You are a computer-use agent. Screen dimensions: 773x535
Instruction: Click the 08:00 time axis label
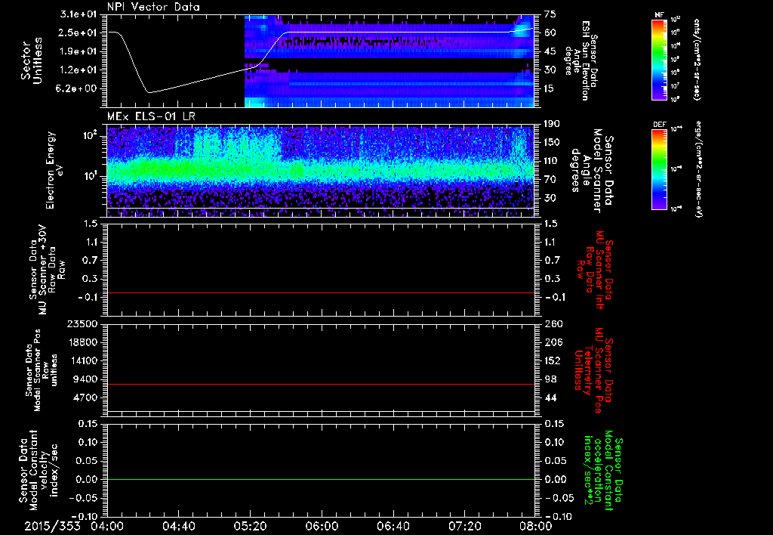click(x=536, y=526)
